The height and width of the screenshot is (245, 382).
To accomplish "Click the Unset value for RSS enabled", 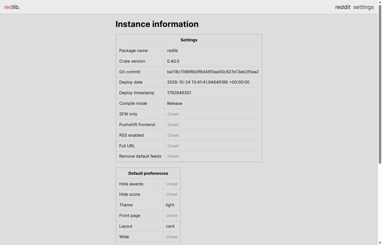I will coord(173,135).
